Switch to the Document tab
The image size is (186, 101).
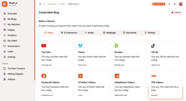(x=129, y=33)
